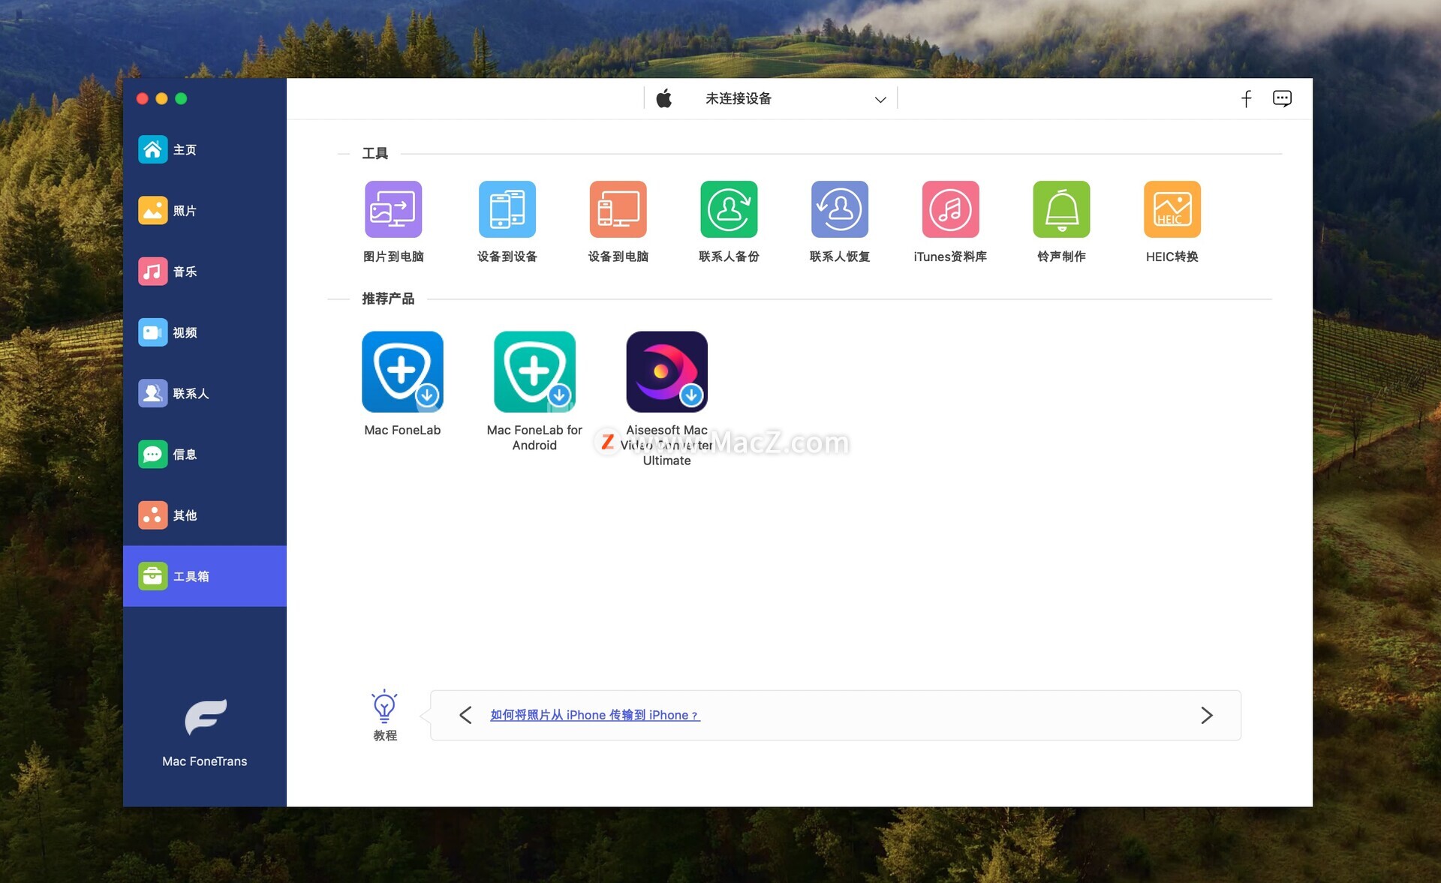Go to the 主页 sidebar section
The image size is (1441, 883).
click(205, 150)
